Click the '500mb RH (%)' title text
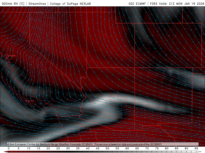This screenshot has height=153, width=205. [x=13, y=4]
